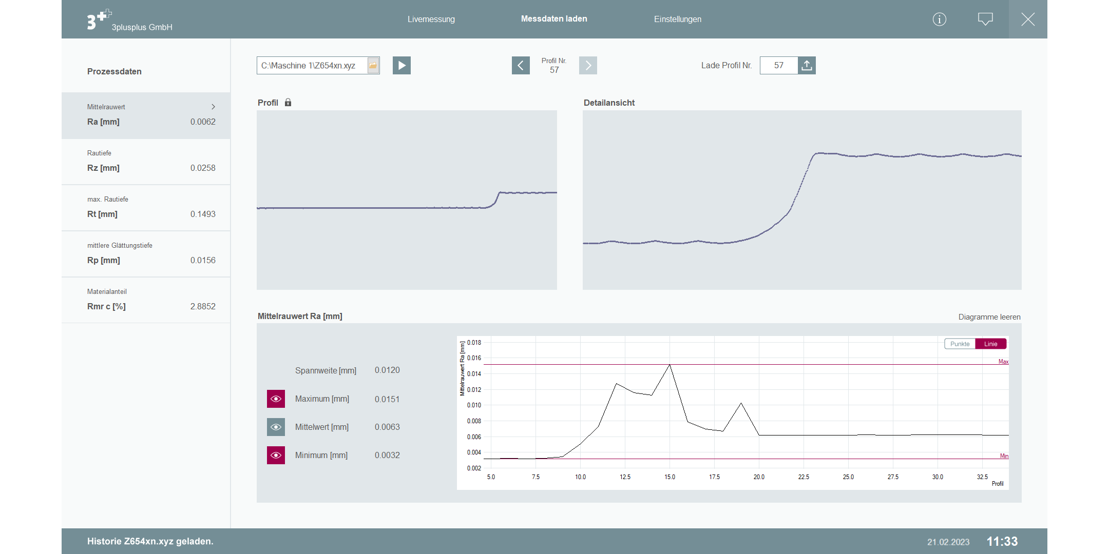Select the Rautiefe Rz row
This screenshot has width=1109, height=554.
(x=146, y=162)
